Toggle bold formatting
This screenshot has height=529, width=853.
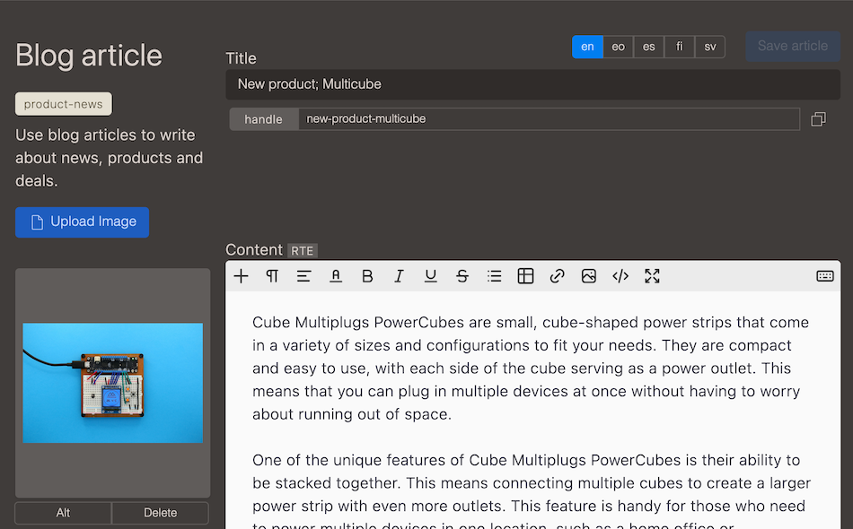(367, 276)
